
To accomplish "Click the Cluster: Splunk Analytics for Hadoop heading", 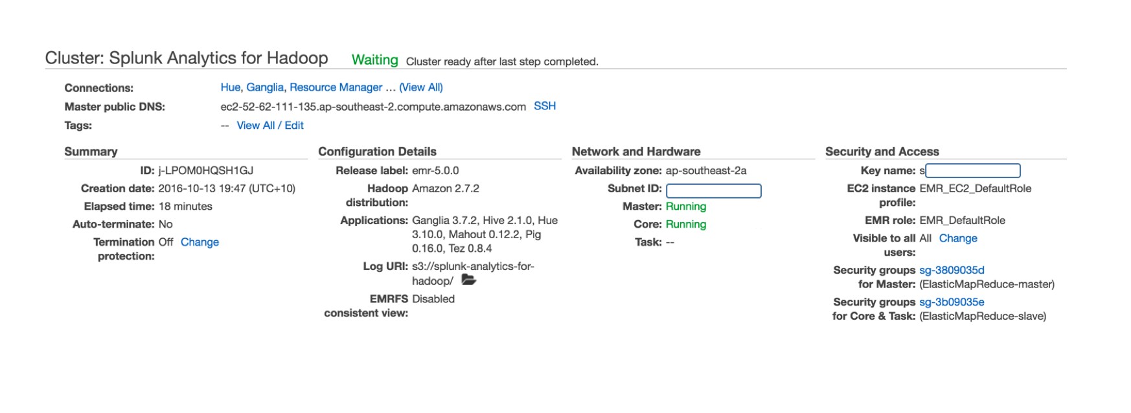I will click(x=187, y=58).
